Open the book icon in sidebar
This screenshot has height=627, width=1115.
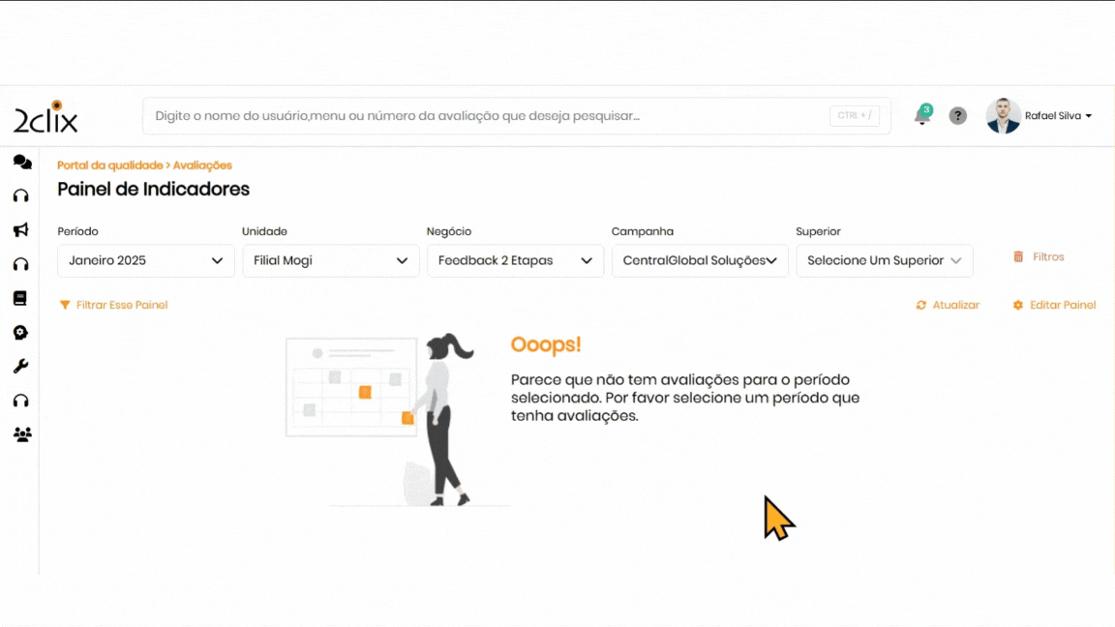click(x=20, y=298)
